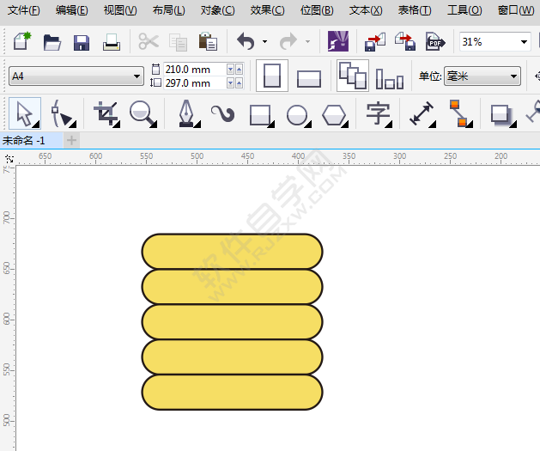This screenshot has height=451, width=540.
Task: Click the Save floppy disk icon
Action: pyautogui.click(x=82, y=42)
